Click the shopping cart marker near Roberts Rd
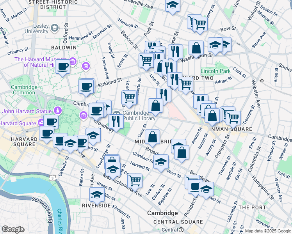Image resolution: width=292 pixels, height=234 pixels. 129,98
